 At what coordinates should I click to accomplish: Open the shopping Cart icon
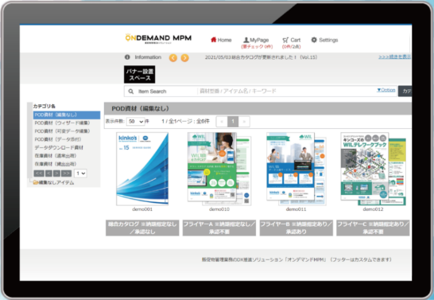click(285, 40)
